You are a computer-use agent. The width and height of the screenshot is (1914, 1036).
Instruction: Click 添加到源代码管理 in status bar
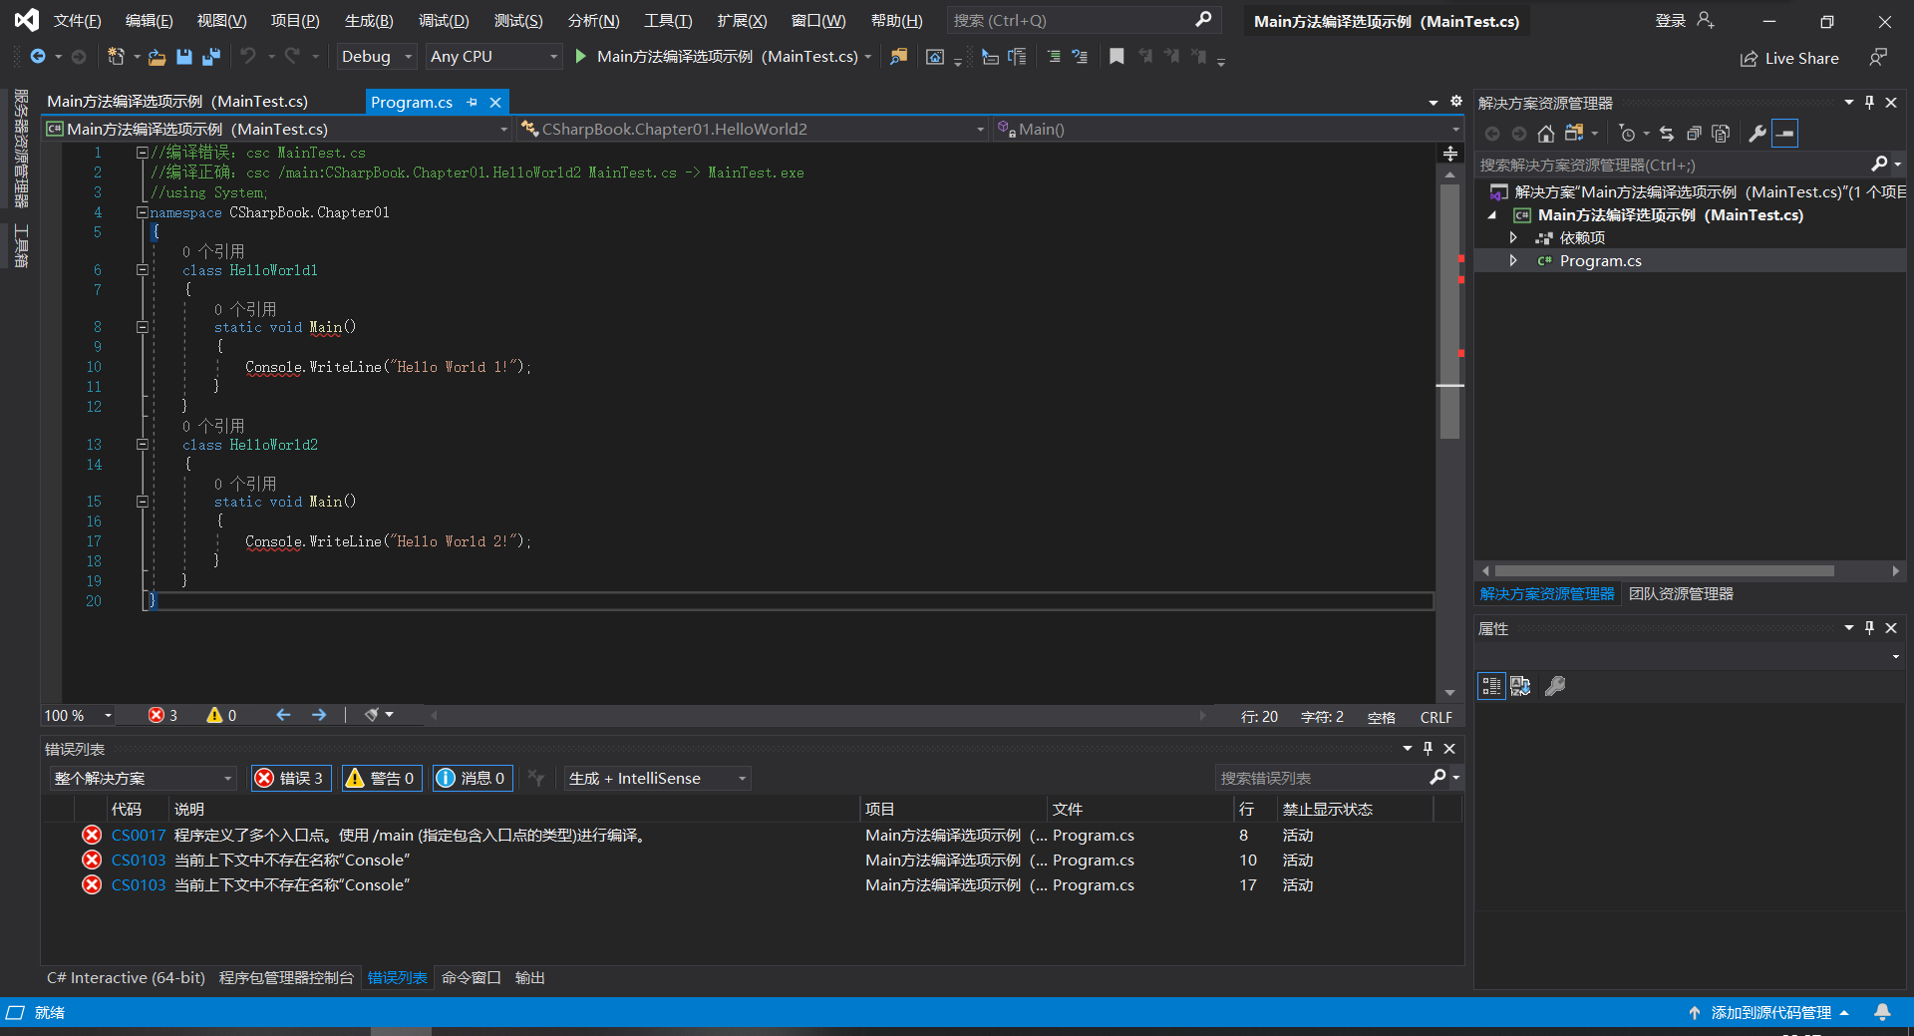pos(1770,1012)
